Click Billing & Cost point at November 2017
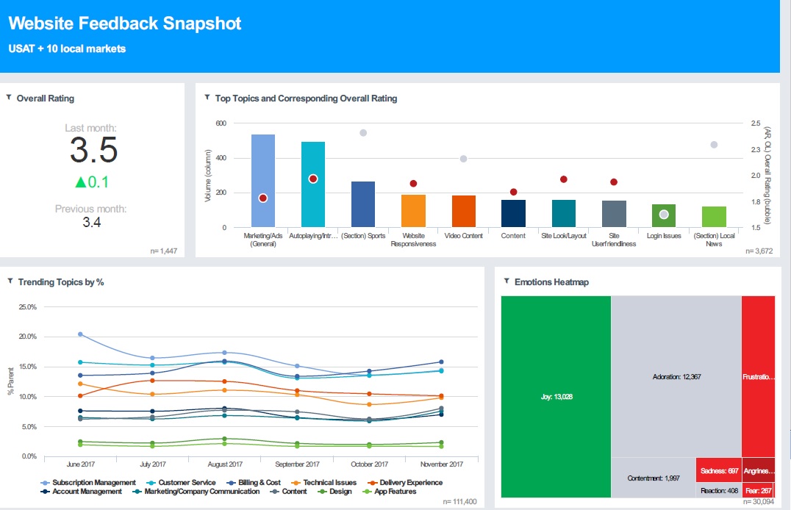791x510 pixels. [x=441, y=362]
